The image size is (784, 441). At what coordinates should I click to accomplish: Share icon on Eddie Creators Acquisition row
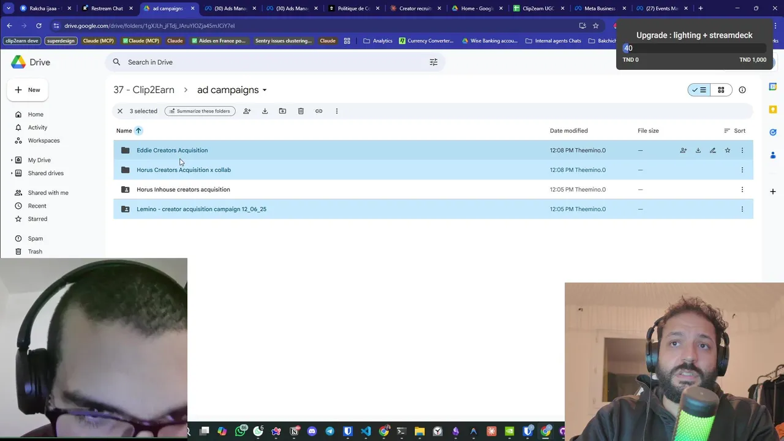point(684,150)
